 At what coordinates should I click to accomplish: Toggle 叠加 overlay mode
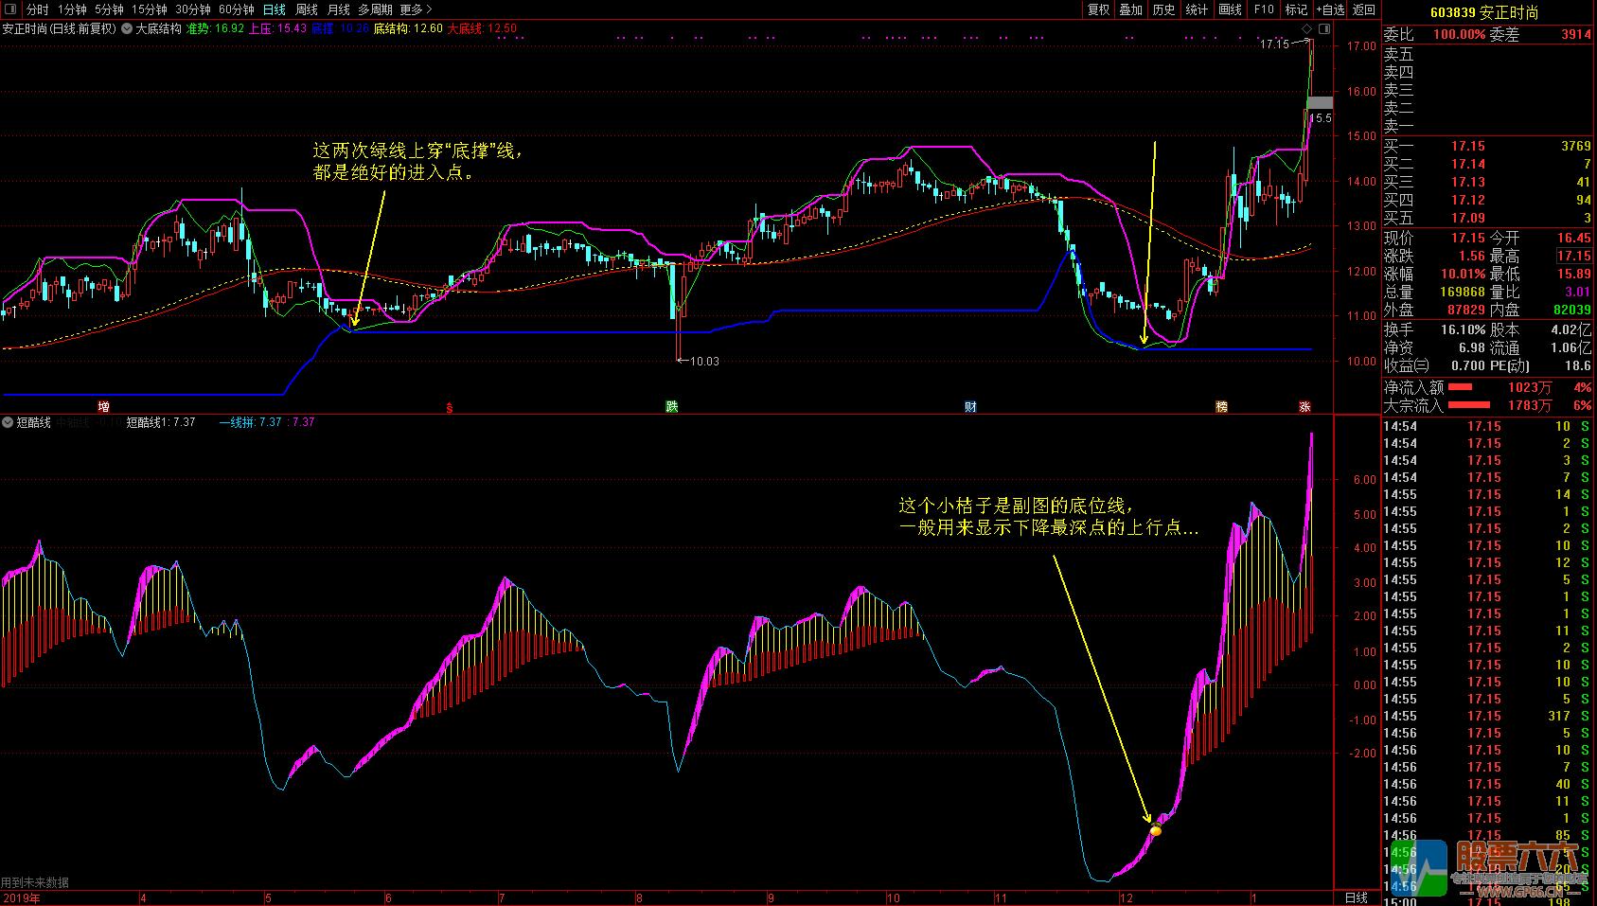(1131, 9)
